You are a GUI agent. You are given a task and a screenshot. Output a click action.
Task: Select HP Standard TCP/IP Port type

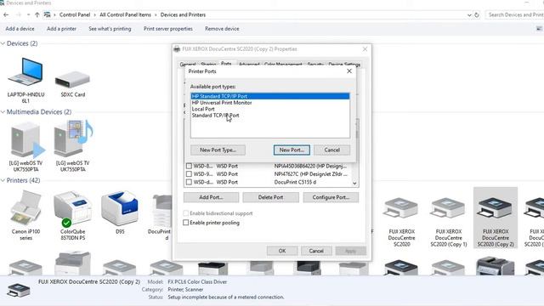[270, 96]
